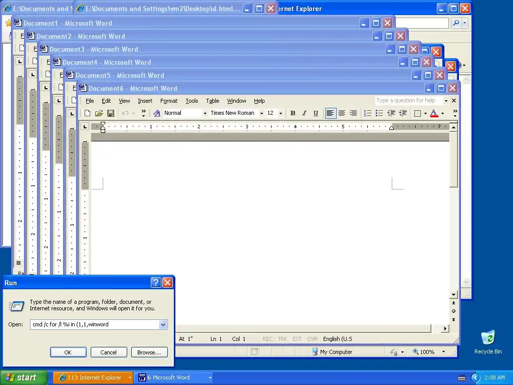513x385 pixels.
Task: Open the Undo history dropdown arrow
Action: pos(133,114)
